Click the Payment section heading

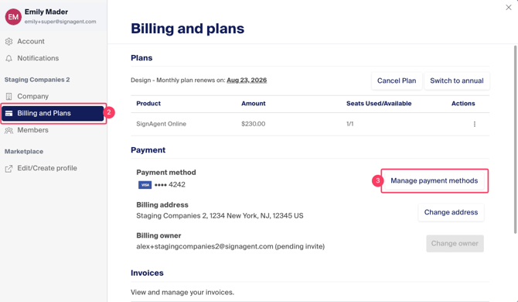pos(148,150)
